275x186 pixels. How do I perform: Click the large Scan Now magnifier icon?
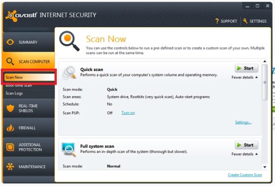pyautogui.click(x=69, y=41)
